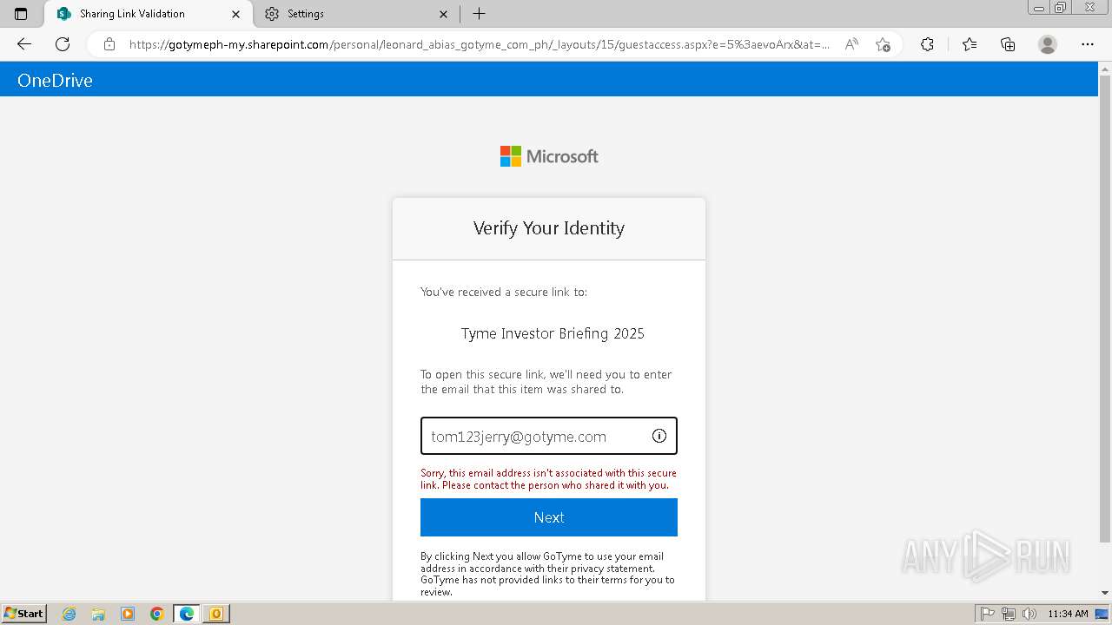Click the browser profile avatar
The height and width of the screenshot is (625, 1112).
click(x=1048, y=44)
